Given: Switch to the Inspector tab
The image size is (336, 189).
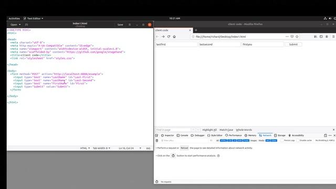Looking at the screenshot, I should coord(167,135).
